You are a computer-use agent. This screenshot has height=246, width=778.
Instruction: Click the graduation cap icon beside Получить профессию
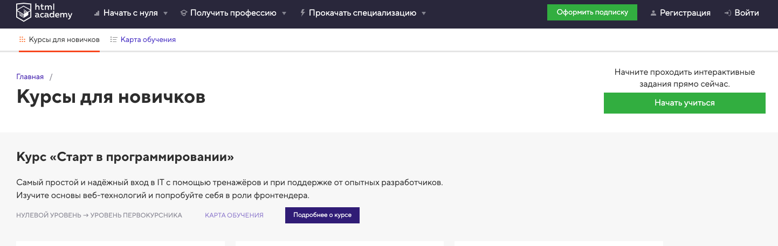pyautogui.click(x=183, y=13)
